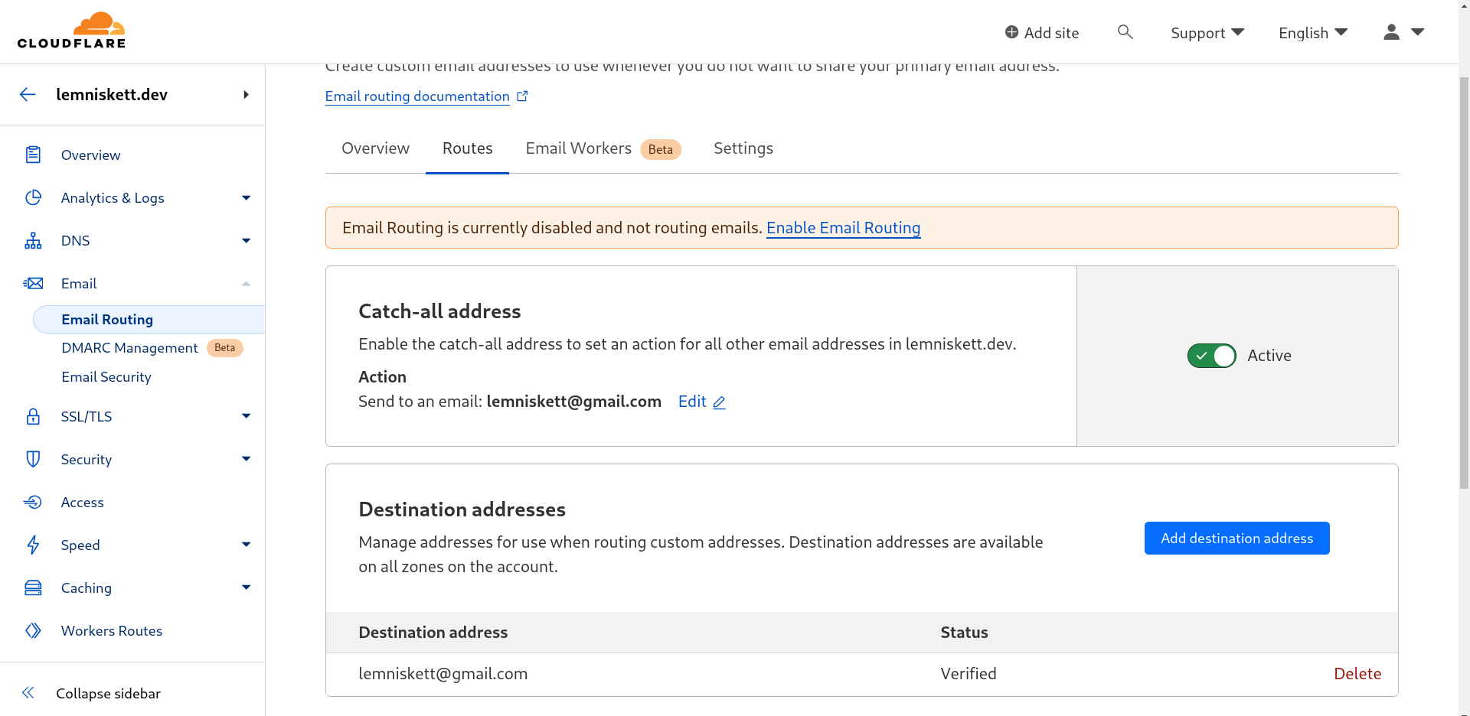Expand the Speed menu arrow
Image resolution: width=1470 pixels, height=716 pixels.
coord(246,545)
